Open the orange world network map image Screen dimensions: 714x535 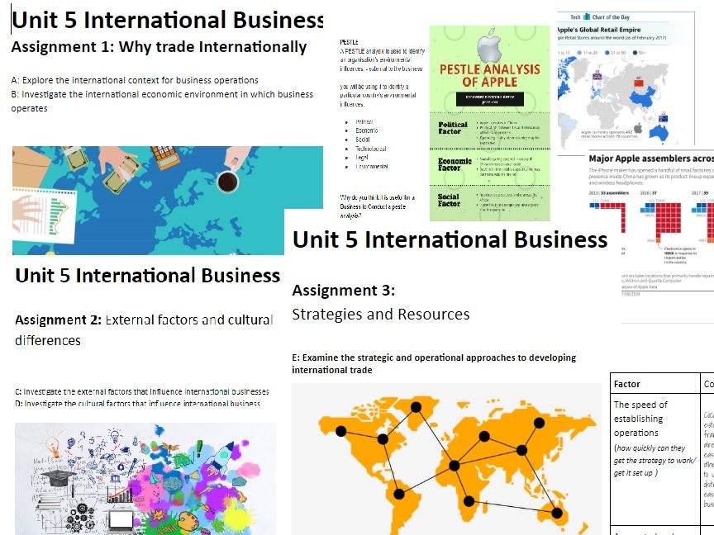click(x=447, y=459)
